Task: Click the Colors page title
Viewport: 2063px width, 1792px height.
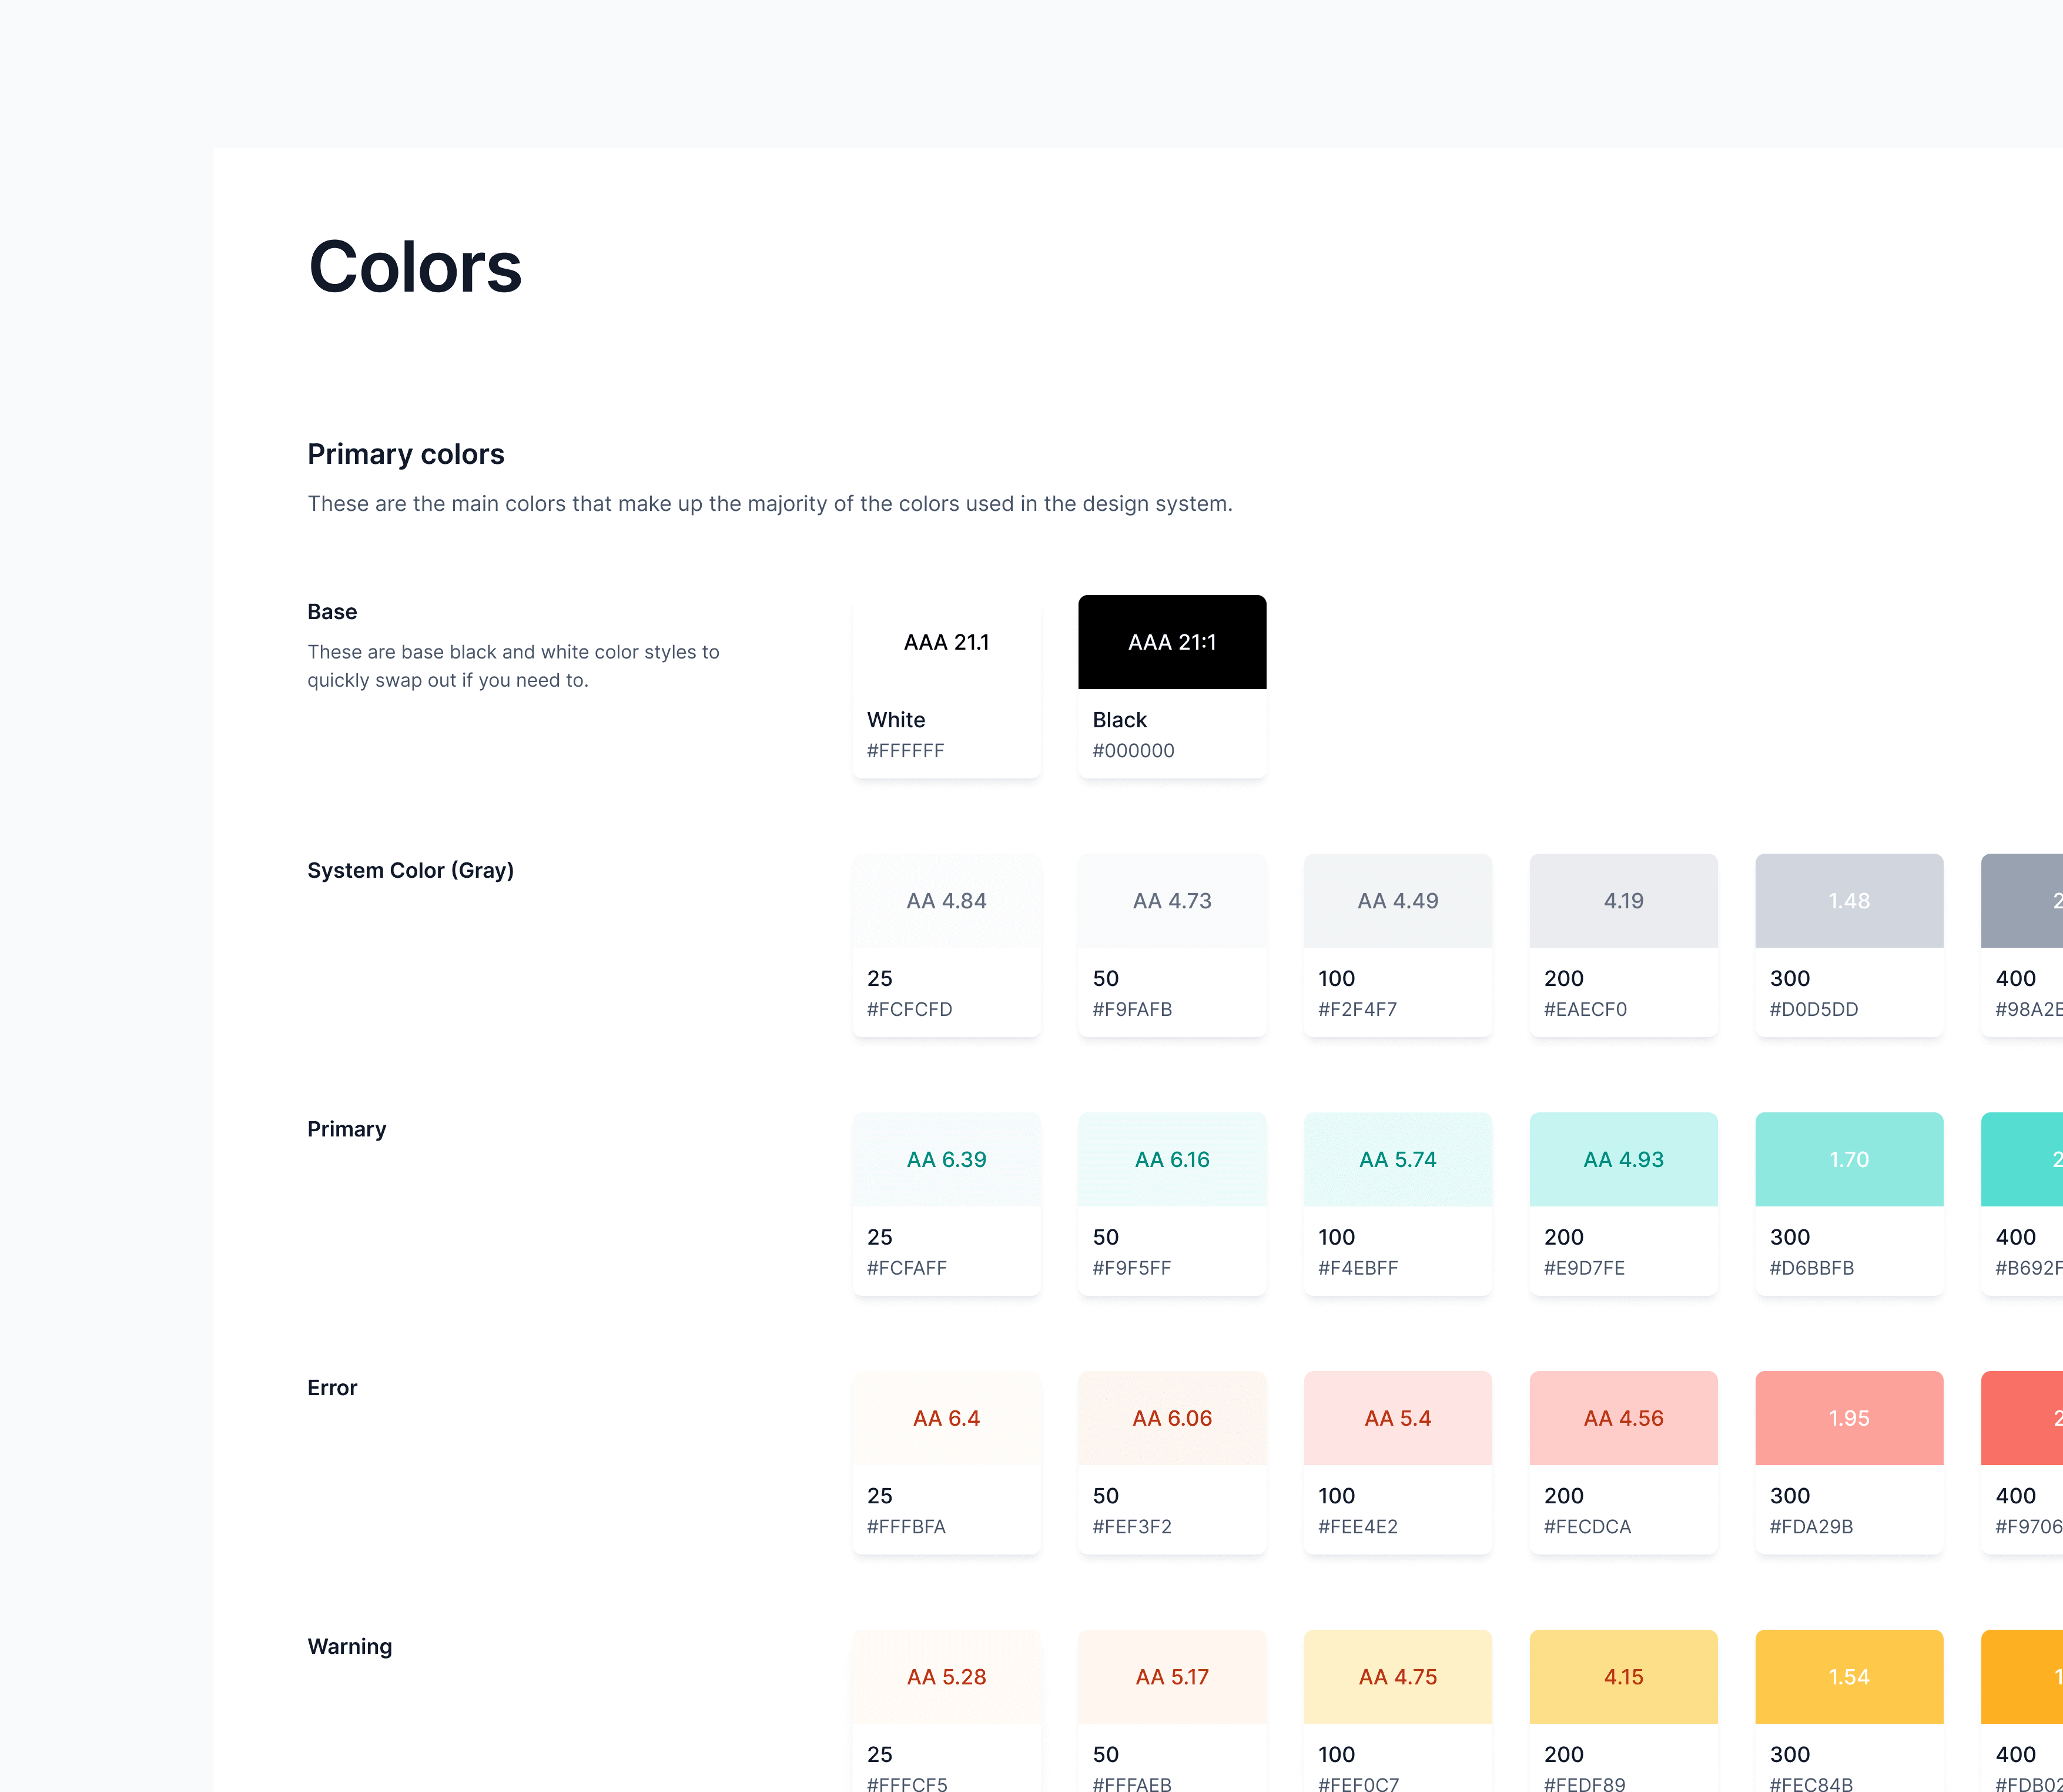Action: point(415,267)
